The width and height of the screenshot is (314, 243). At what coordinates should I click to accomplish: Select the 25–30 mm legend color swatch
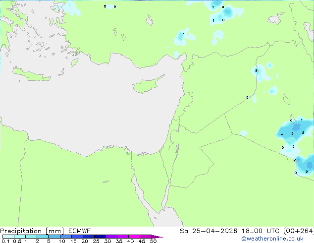[x=100, y=237]
